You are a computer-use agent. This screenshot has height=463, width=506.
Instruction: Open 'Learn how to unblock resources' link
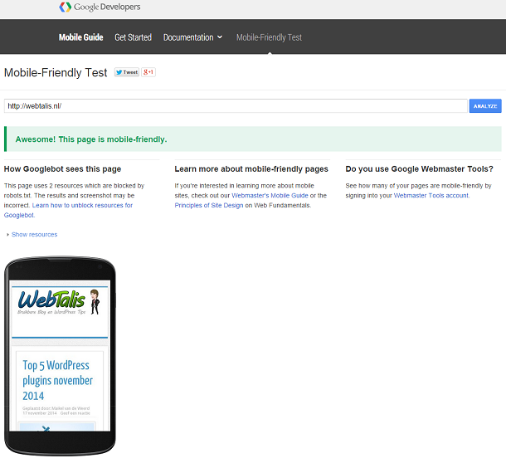(82, 205)
